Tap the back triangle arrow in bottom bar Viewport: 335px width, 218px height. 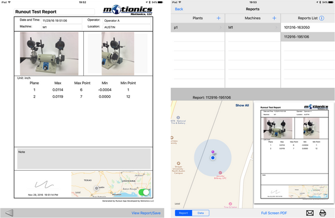(9, 212)
